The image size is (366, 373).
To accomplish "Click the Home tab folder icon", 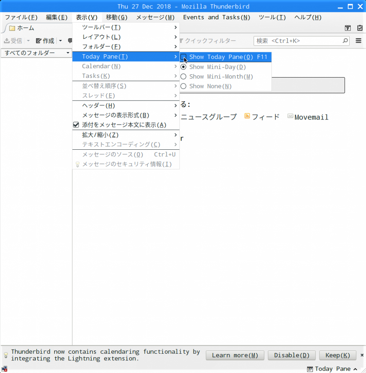I will coord(12,28).
